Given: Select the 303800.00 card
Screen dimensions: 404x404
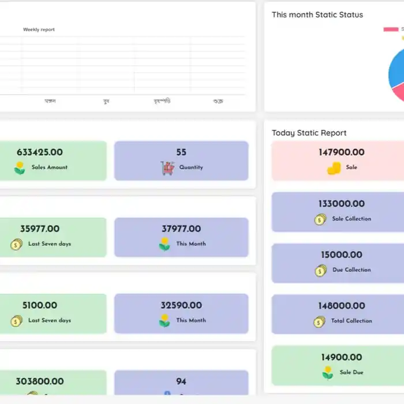Looking at the screenshot, I should (53, 382).
